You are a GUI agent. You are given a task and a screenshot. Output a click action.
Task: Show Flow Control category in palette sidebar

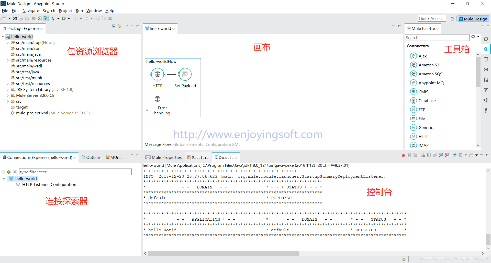click(486, 100)
